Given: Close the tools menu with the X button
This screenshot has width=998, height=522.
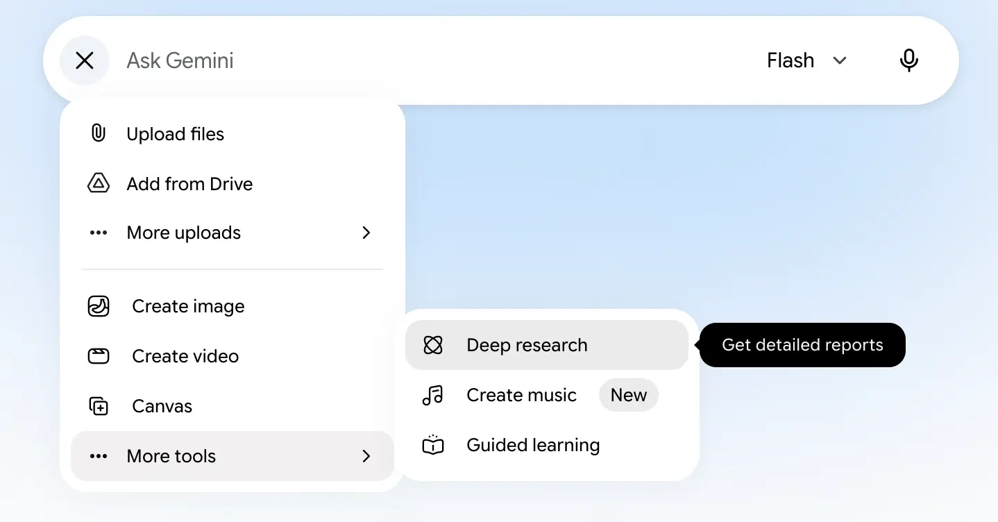Looking at the screenshot, I should coord(85,60).
